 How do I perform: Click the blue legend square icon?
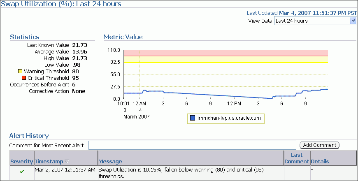coord(193,118)
